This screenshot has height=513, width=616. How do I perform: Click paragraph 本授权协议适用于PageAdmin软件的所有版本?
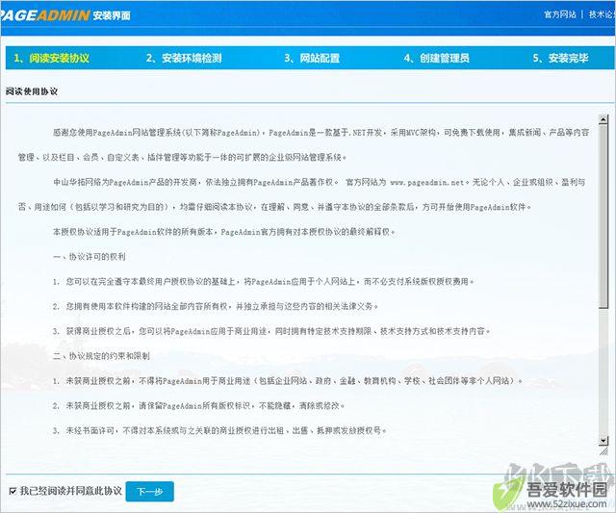point(224,232)
